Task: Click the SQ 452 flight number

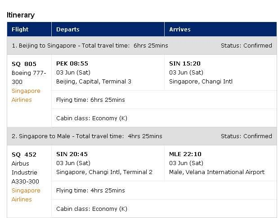Action: [x=24, y=154]
